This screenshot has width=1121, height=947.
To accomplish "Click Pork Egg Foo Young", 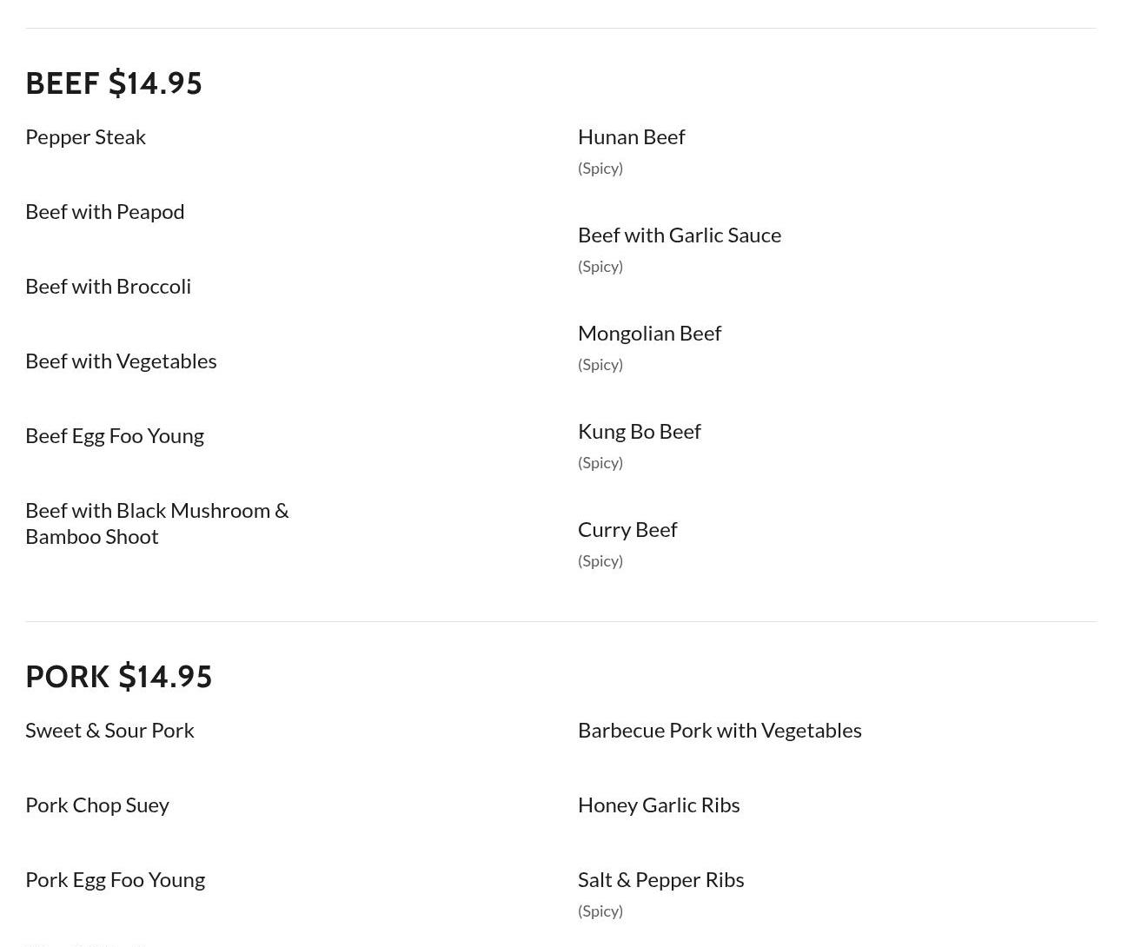I will tap(115, 880).
